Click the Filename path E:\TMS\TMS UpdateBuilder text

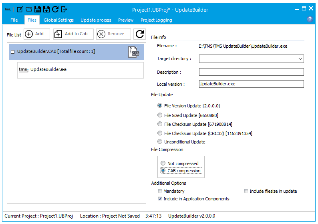pyautogui.click(x=243, y=46)
